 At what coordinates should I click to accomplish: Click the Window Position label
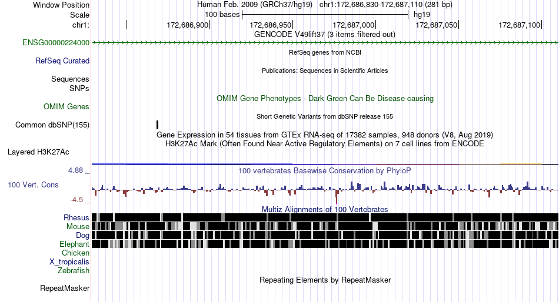pos(61,5)
